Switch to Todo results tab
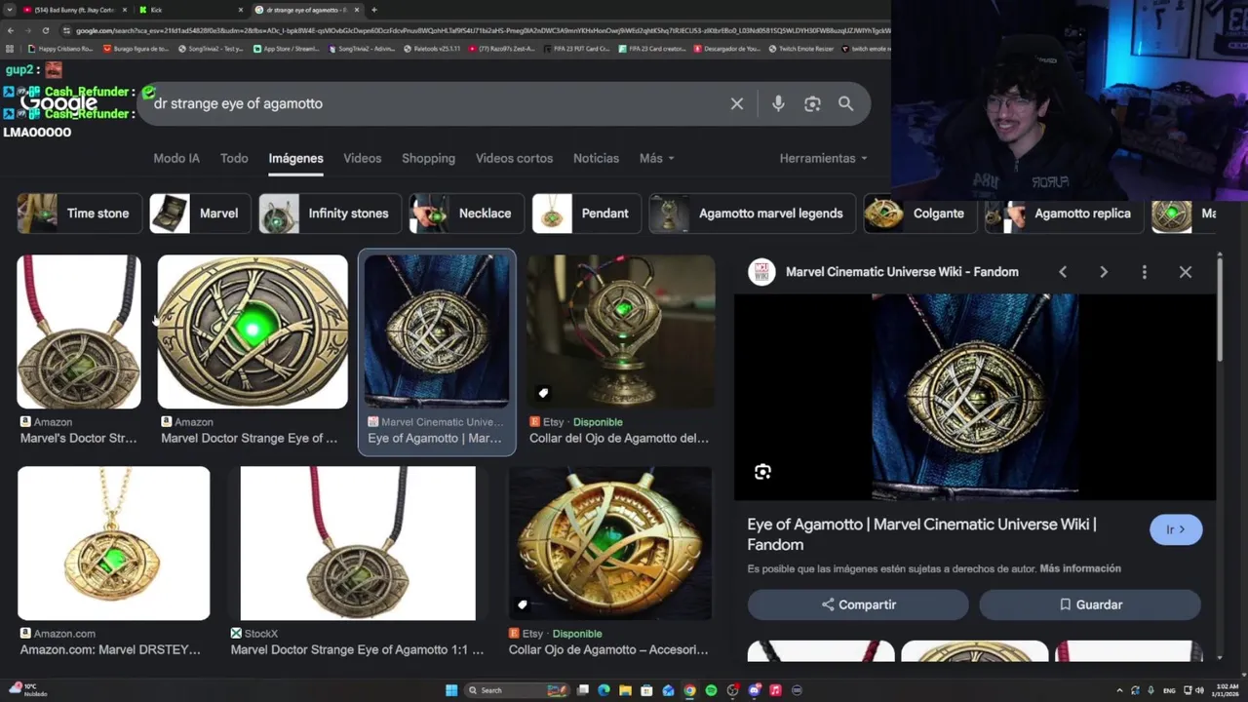This screenshot has height=702, width=1248. (234, 158)
